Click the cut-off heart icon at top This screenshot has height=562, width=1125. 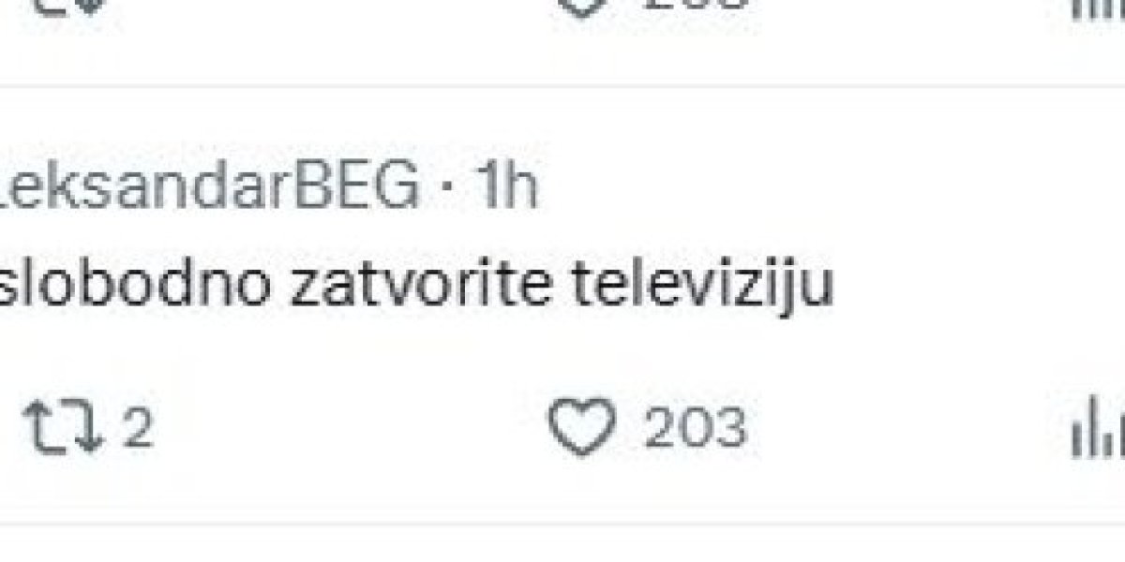(581, 6)
